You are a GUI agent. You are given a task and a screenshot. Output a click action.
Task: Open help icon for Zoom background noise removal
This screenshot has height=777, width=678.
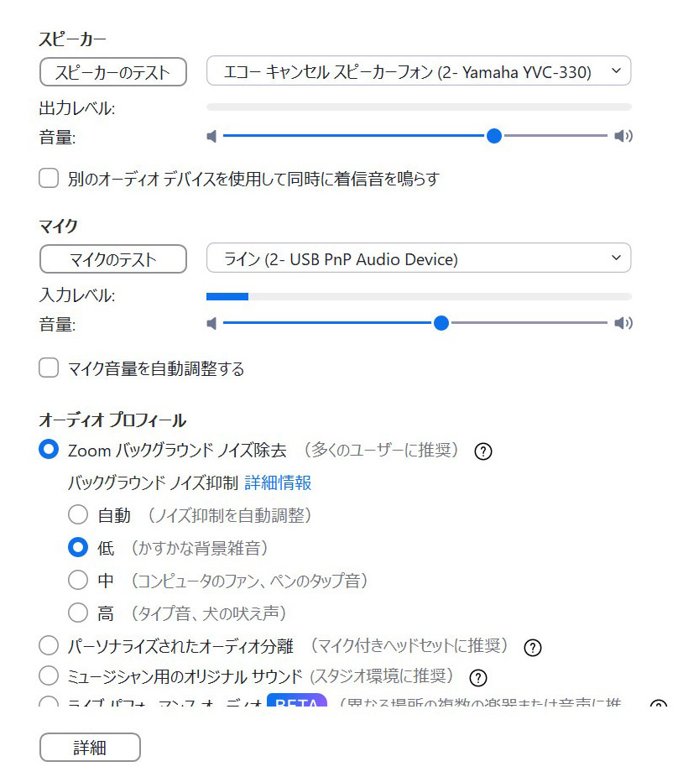click(482, 451)
